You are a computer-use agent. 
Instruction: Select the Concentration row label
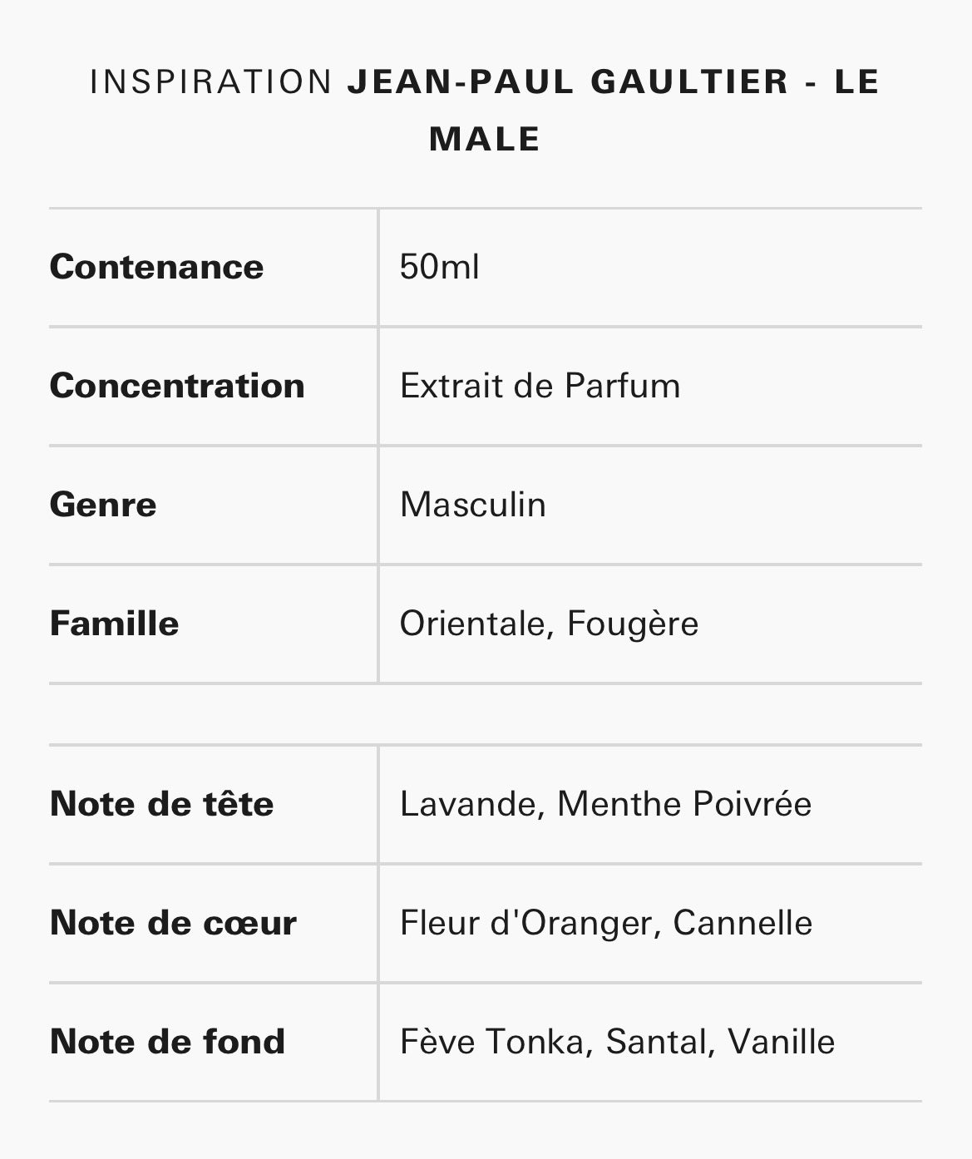click(x=177, y=386)
